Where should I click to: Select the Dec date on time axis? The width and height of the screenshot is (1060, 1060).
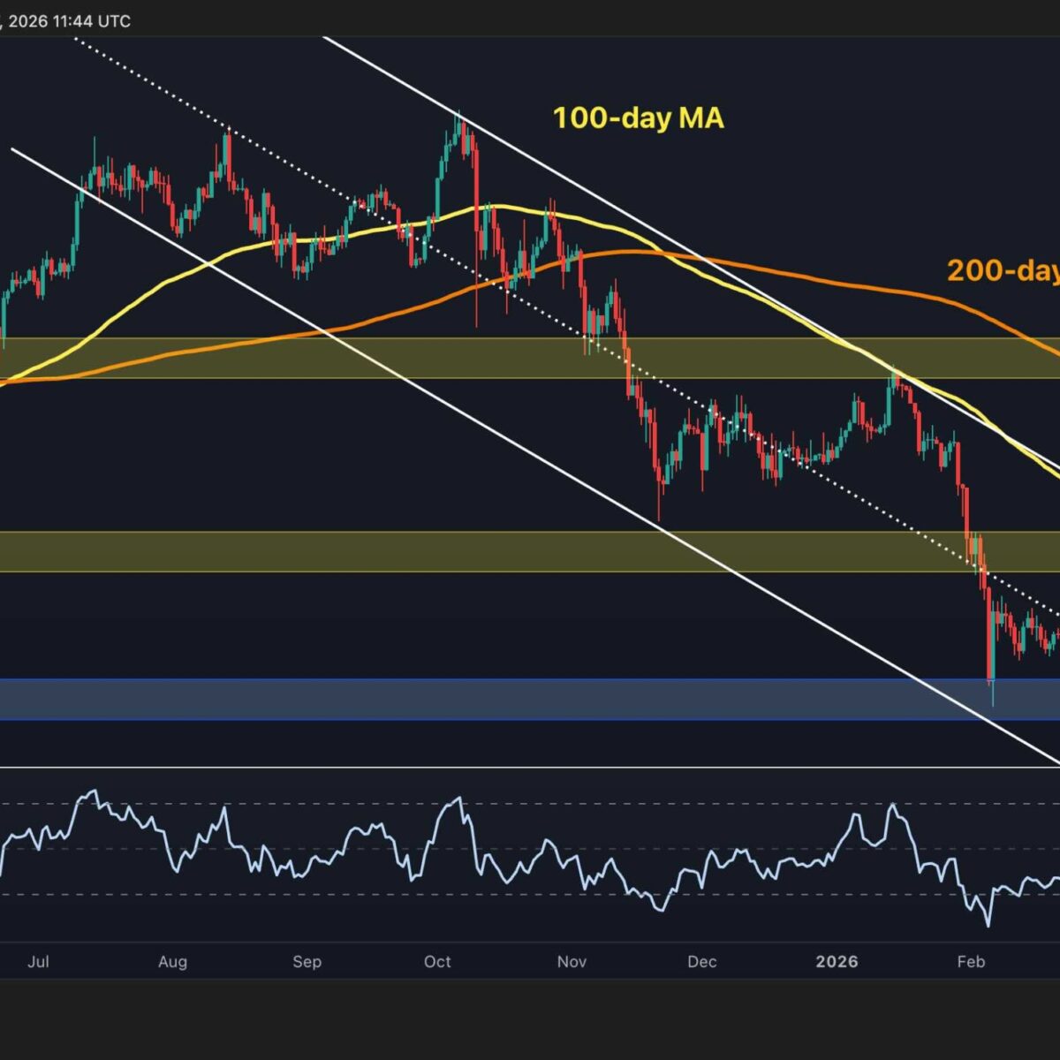pos(702,961)
